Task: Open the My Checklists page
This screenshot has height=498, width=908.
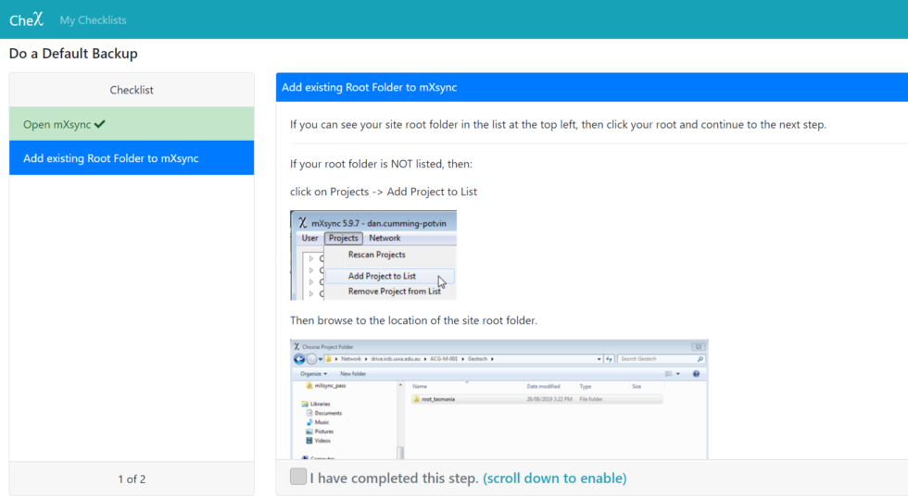Action: click(93, 19)
